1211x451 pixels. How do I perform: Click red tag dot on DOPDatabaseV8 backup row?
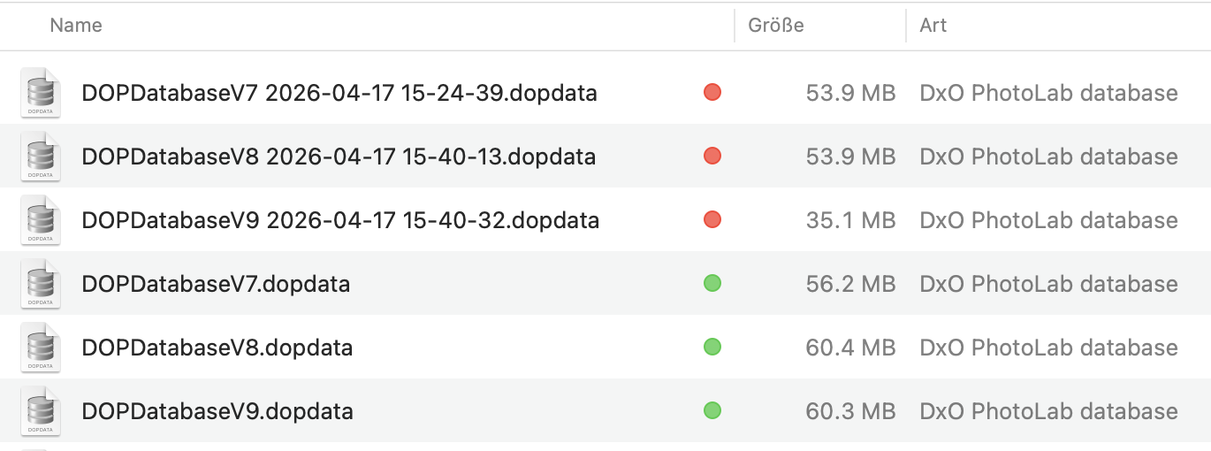(x=712, y=156)
